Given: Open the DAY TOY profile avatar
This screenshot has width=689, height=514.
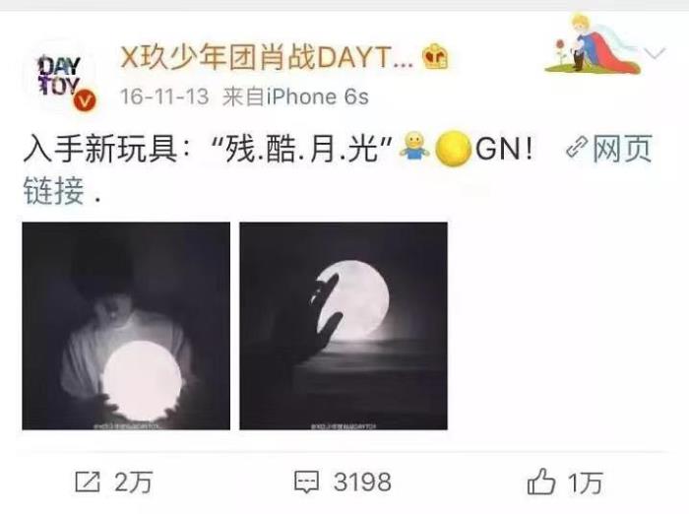Looking at the screenshot, I should (x=60, y=77).
